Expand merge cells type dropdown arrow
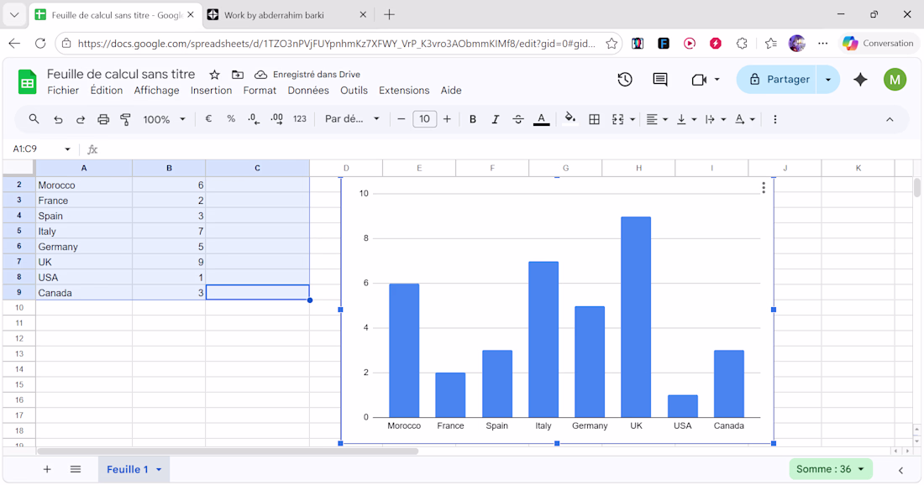The height and width of the screenshot is (485, 924). [633, 119]
